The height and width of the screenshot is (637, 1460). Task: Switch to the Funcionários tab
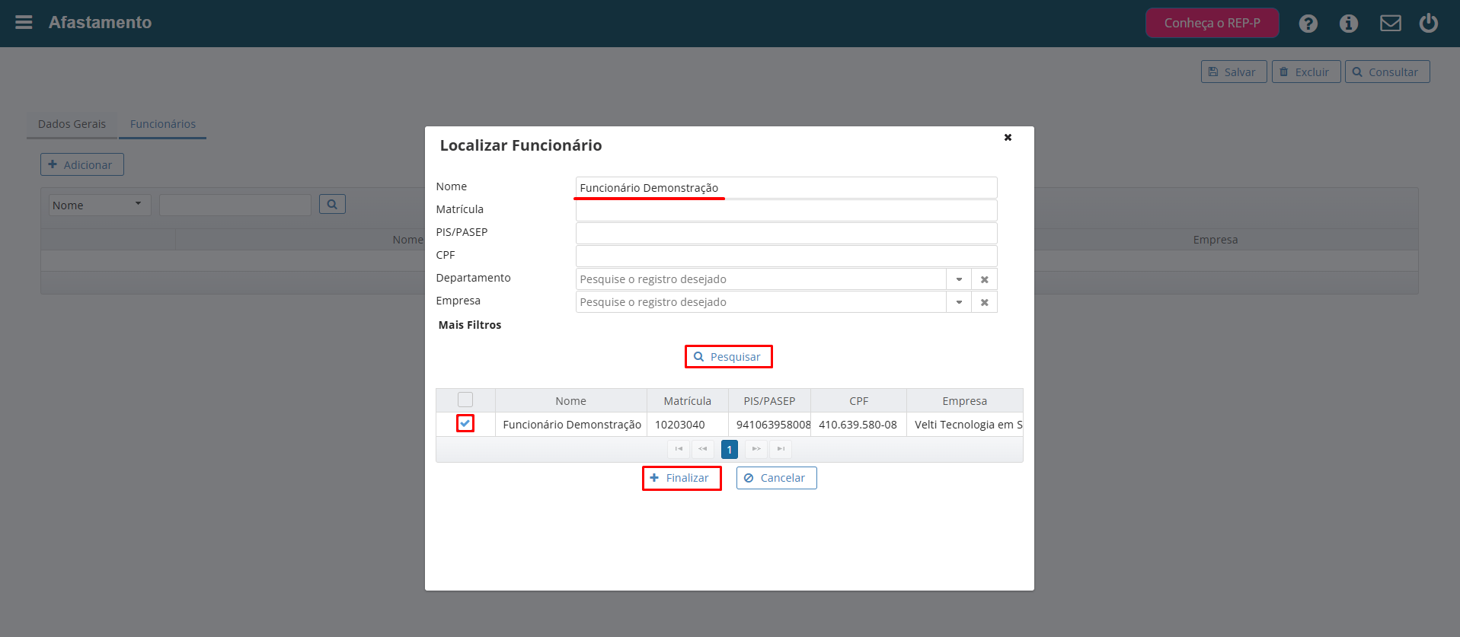pos(163,124)
